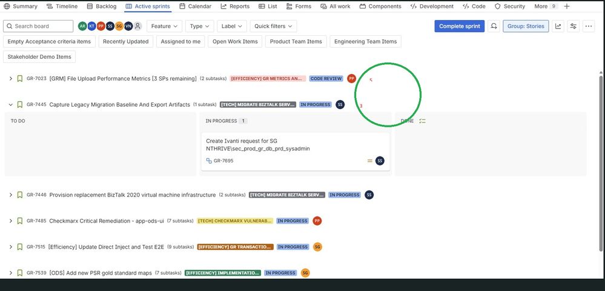Click the TECH CHECKMARX VULNERAB epic label

235,221
